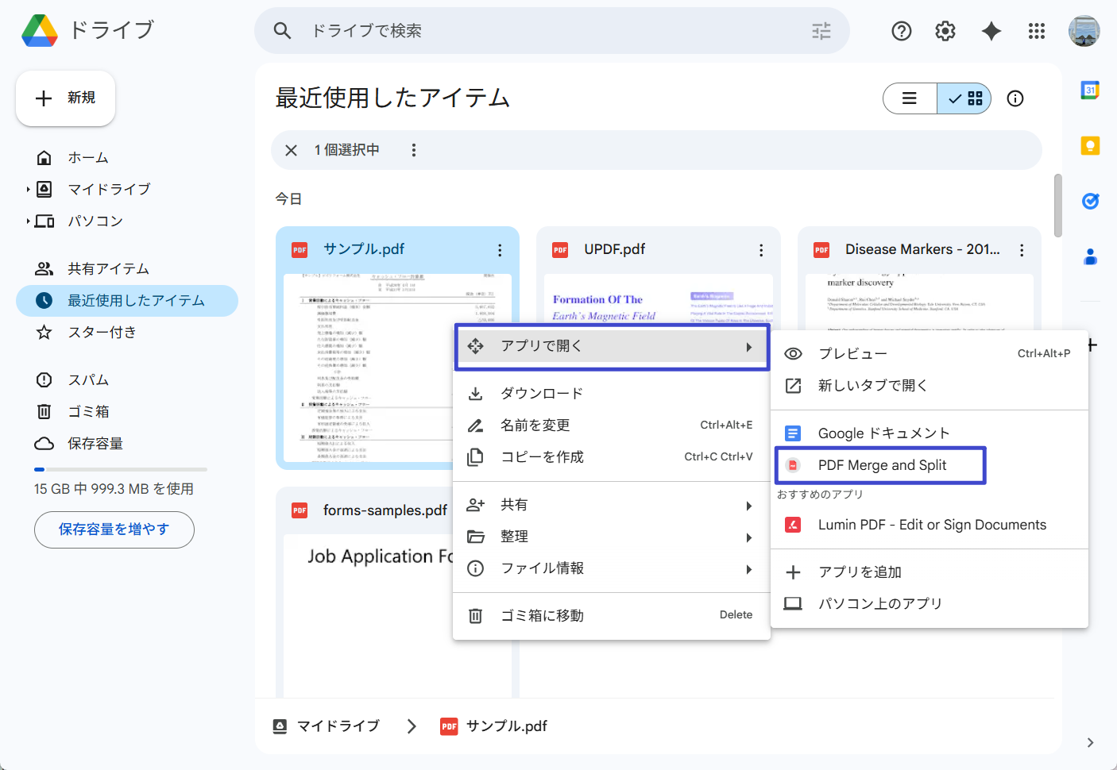Screen dimensions: 1117x770
Task: Select 最近使用したアイテム in sidebar
Action: (x=127, y=301)
